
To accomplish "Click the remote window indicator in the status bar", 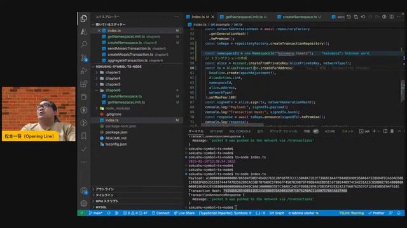I will point(82,213).
